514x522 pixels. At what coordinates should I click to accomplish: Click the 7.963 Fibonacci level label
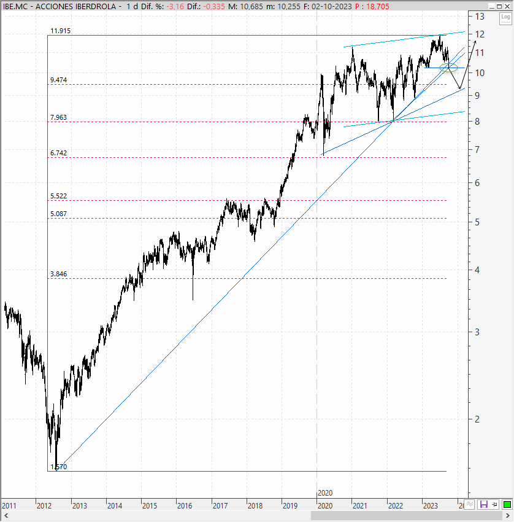click(58, 117)
